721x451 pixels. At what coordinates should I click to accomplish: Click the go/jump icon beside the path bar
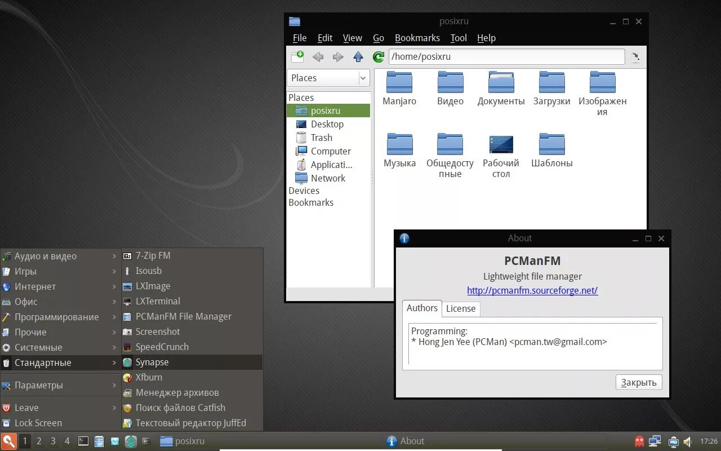(x=635, y=57)
